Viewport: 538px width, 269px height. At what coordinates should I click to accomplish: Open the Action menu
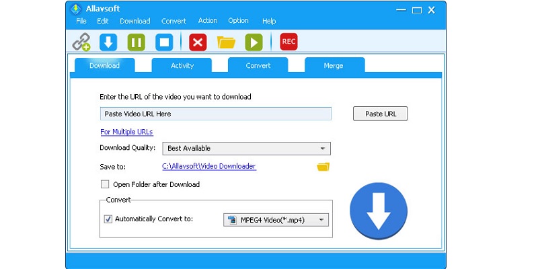pyautogui.click(x=208, y=21)
